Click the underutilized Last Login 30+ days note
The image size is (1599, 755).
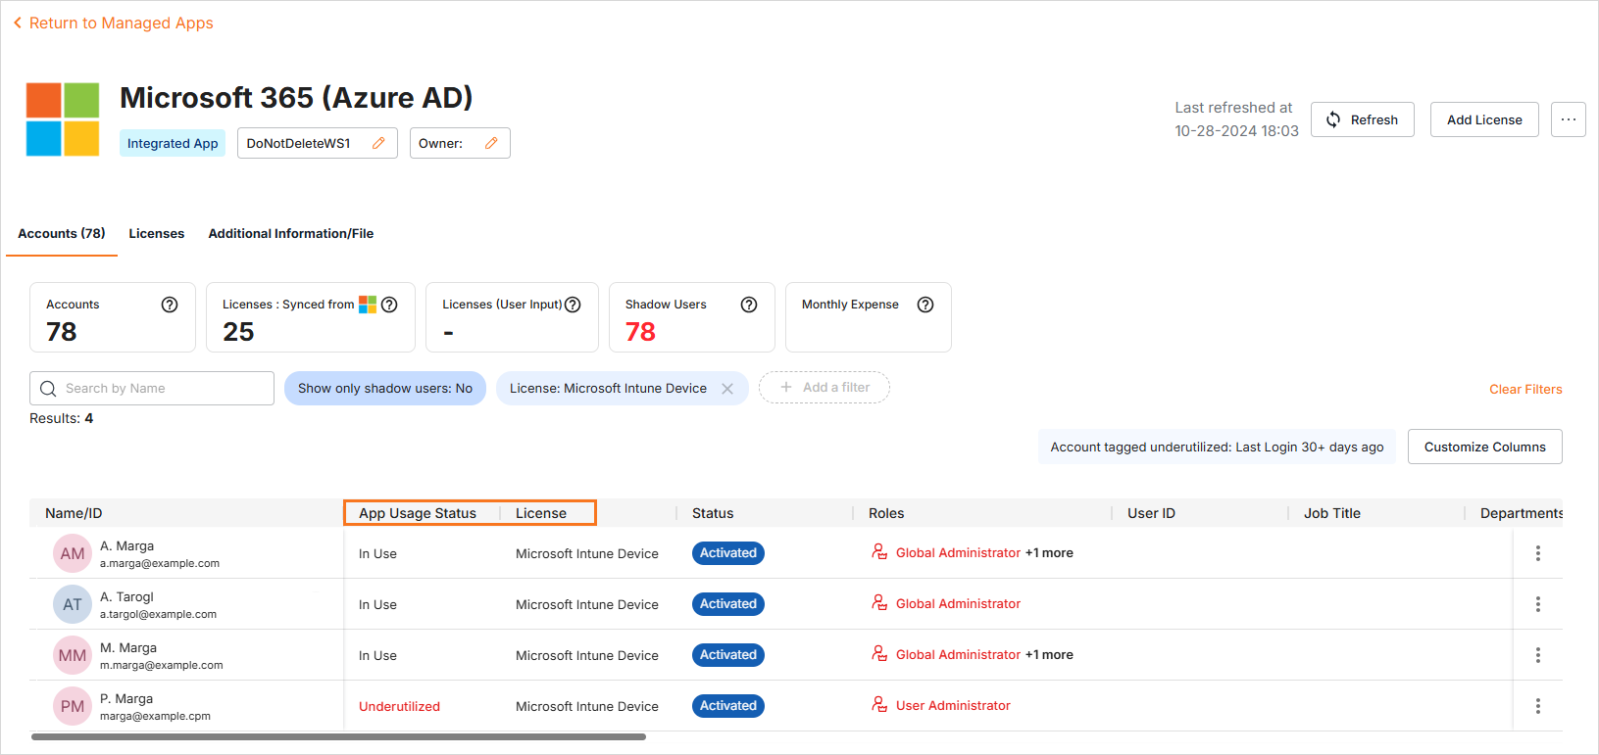[x=1217, y=447]
